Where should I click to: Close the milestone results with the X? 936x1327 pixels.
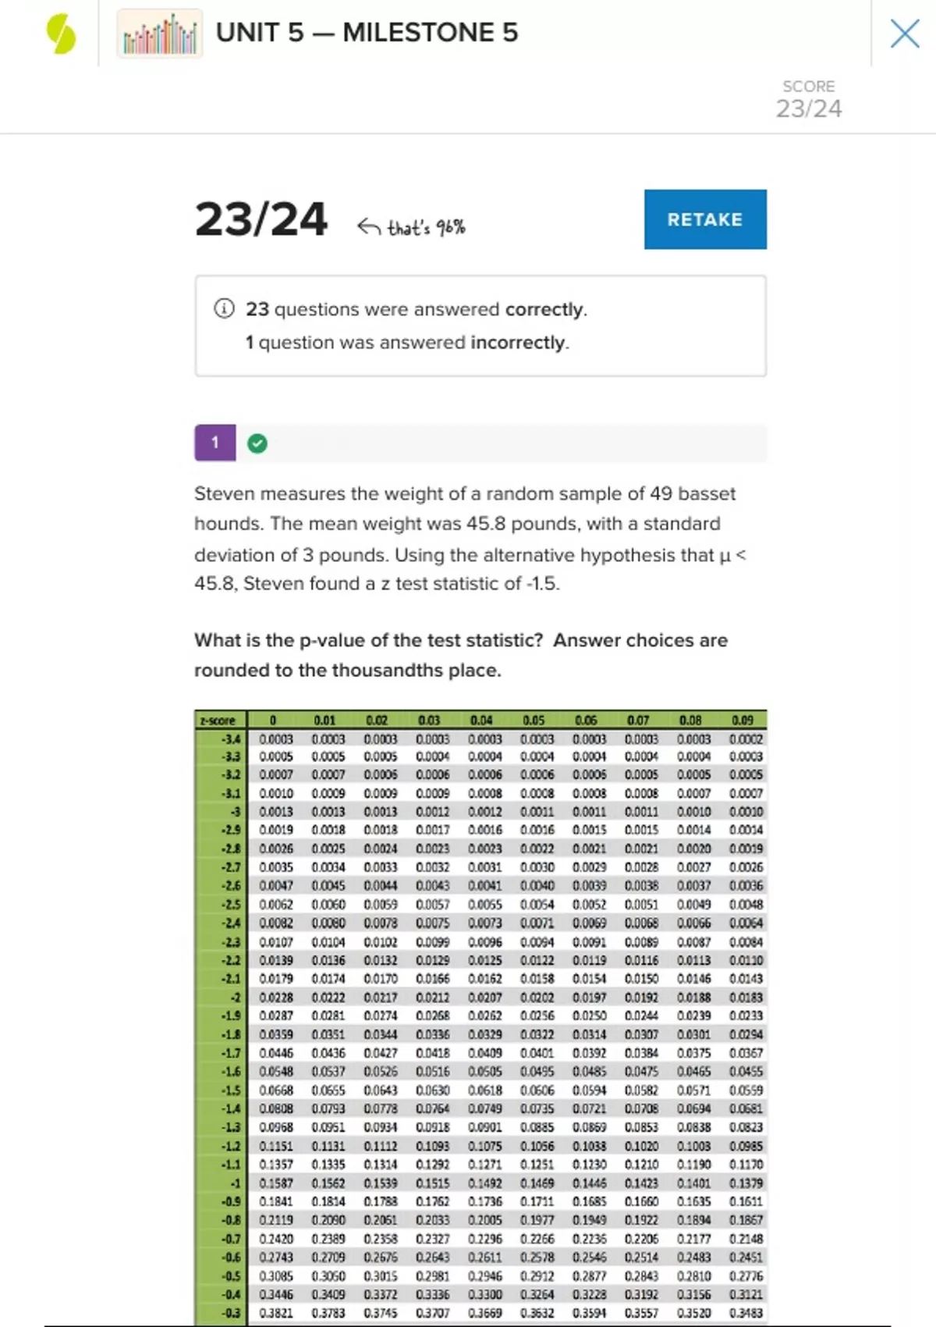(904, 34)
